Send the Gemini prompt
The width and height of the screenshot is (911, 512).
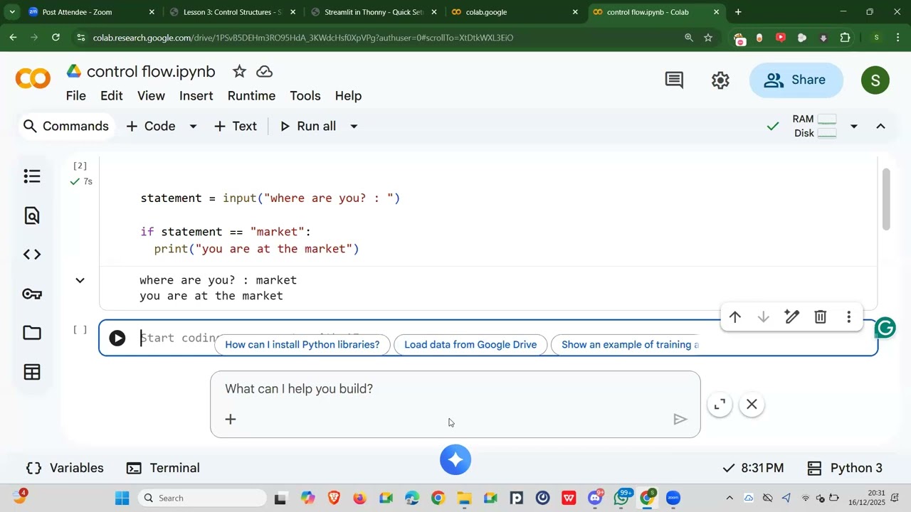pyautogui.click(x=680, y=420)
